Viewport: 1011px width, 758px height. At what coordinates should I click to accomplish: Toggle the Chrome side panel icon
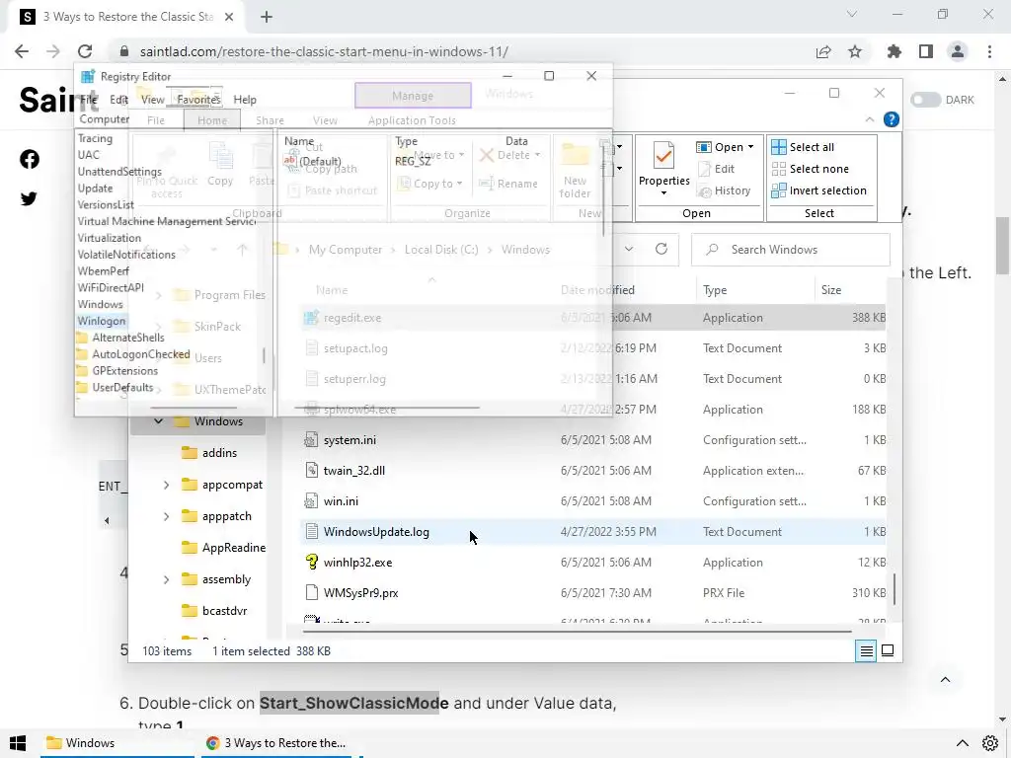click(926, 51)
